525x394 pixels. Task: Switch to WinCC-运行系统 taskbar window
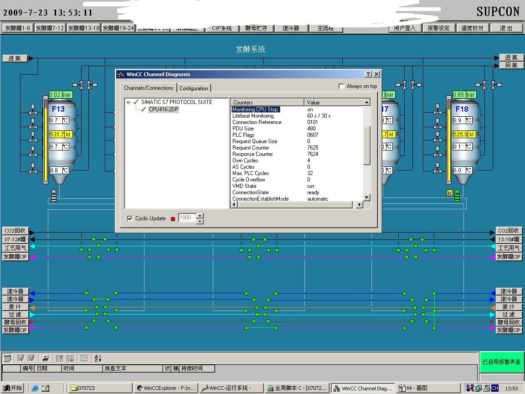coord(231,388)
